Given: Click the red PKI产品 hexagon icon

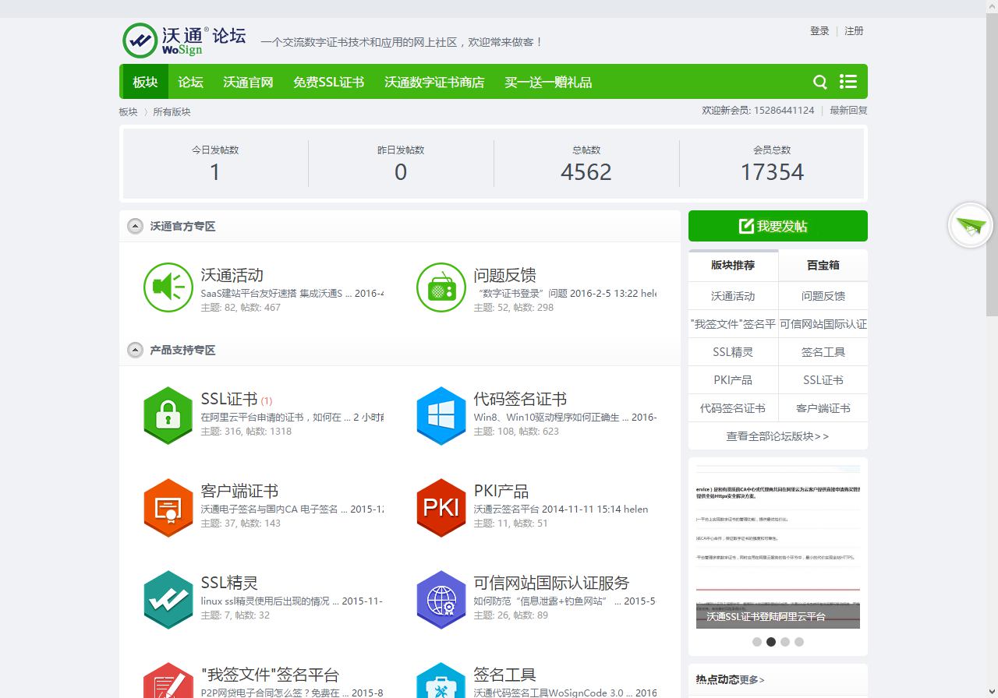Looking at the screenshot, I should click(x=441, y=508).
